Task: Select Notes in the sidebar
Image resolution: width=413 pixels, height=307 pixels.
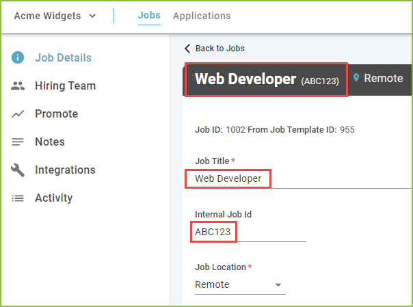Action: point(50,142)
